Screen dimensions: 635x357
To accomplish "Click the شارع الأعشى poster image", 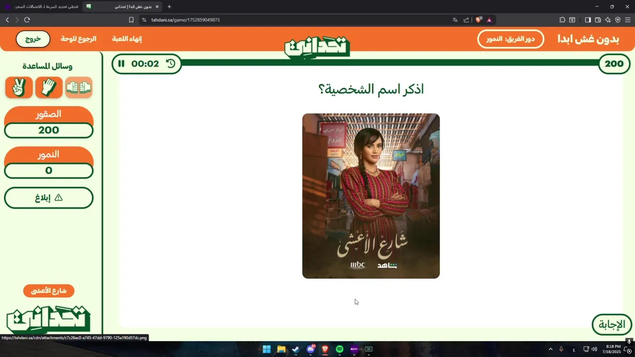I will 371,196.
